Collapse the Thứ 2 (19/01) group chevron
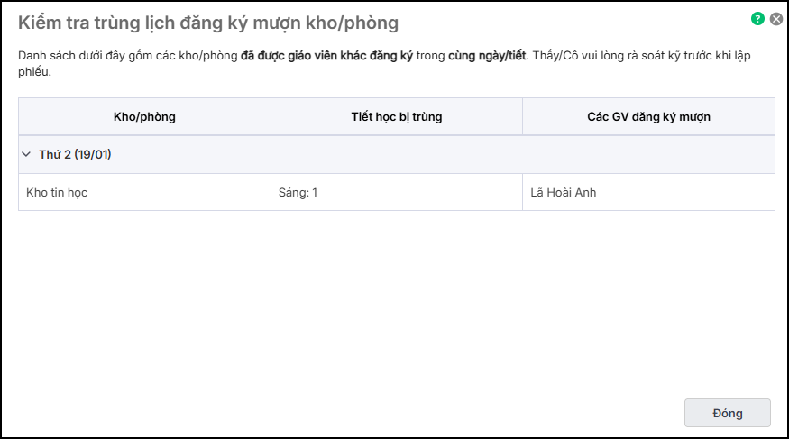The width and height of the screenshot is (789, 439). click(26, 155)
